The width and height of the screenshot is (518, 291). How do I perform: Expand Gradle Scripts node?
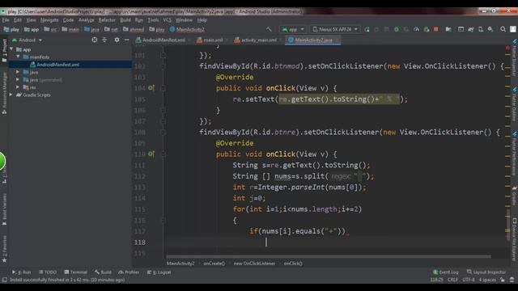point(11,95)
